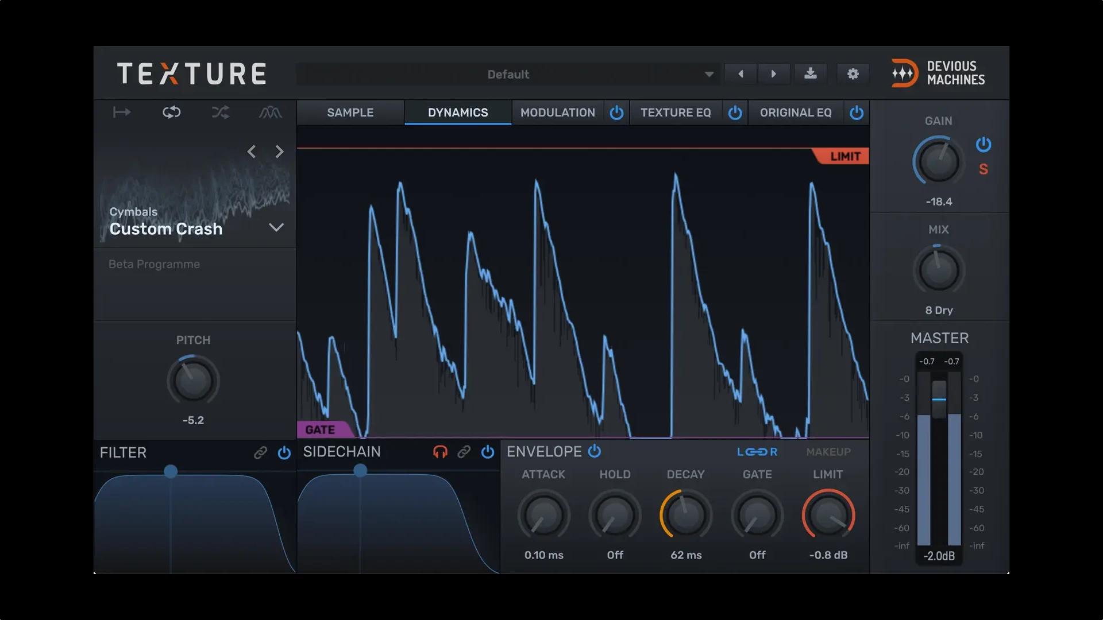
Task: Click the sidechain link chain icon
Action: pyautogui.click(x=463, y=451)
